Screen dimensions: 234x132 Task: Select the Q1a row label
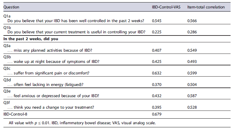coord(7,15)
